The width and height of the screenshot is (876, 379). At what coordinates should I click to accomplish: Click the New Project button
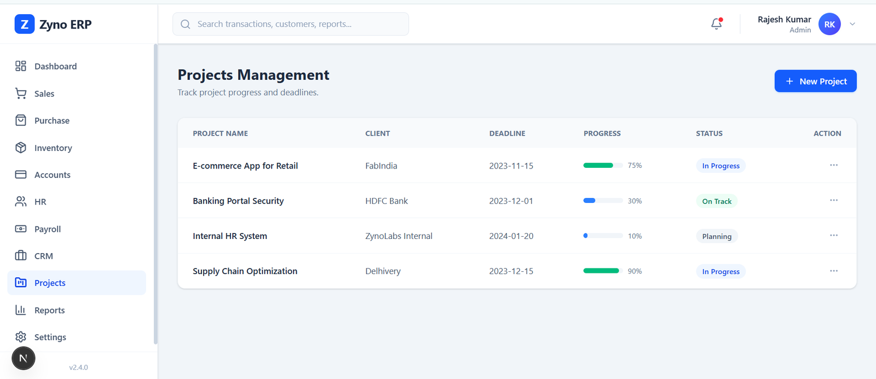click(815, 81)
